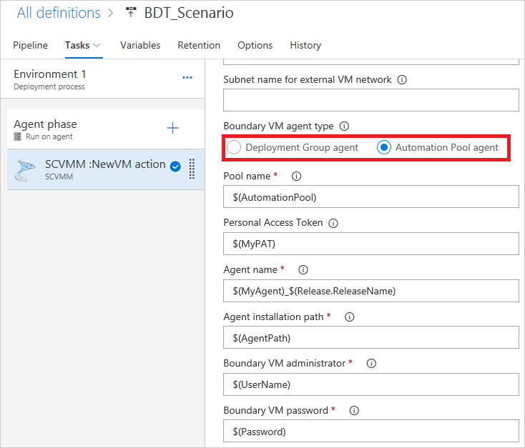Click the Subnet name input field
This screenshot has width=525, height=448.
[x=371, y=100]
